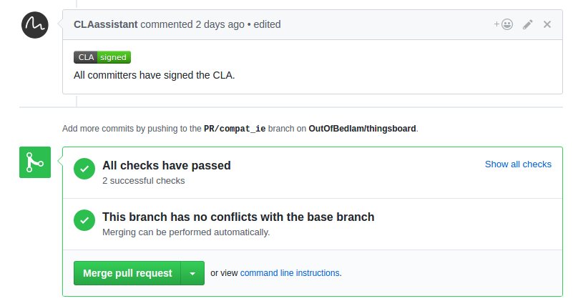Open the 'edited' history dropdown

(266, 24)
